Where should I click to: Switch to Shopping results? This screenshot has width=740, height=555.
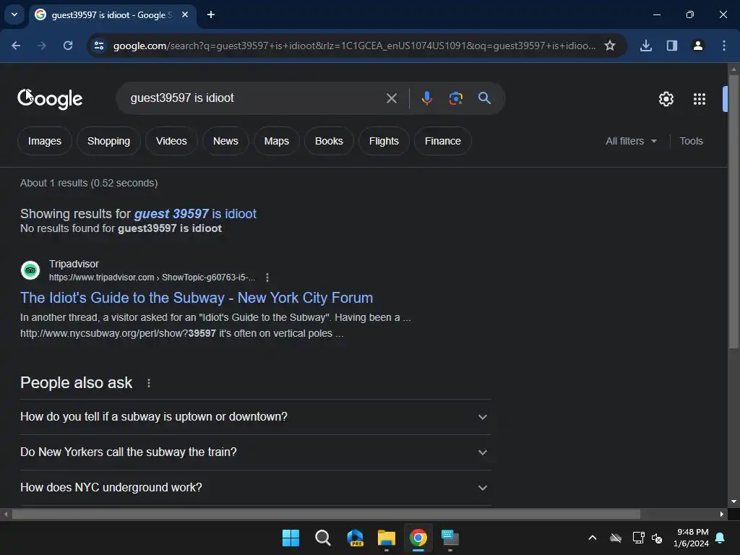[108, 141]
